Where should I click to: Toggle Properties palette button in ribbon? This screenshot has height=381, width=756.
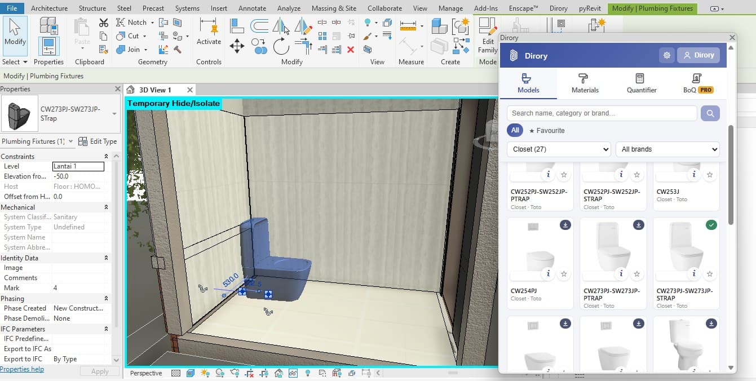pos(48,45)
